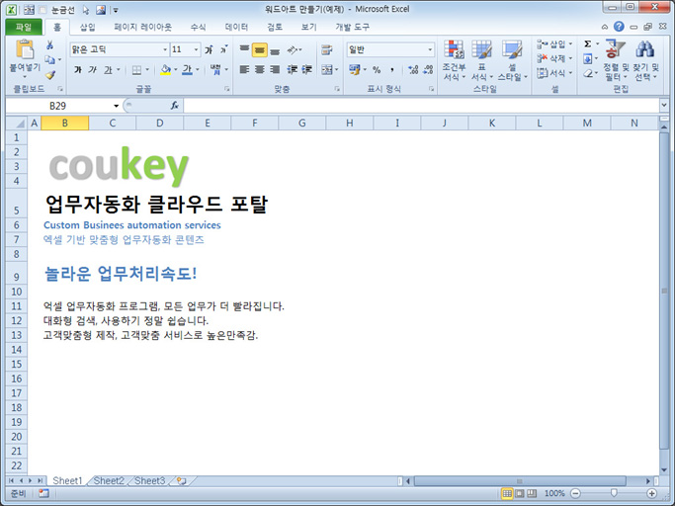Decrease decimal places
Viewport: 675px width, 506px height.
pyautogui.click(x=428, y=70)
